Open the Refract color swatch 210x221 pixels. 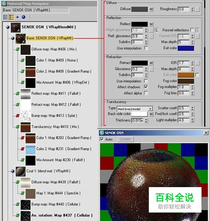point(139,63)
